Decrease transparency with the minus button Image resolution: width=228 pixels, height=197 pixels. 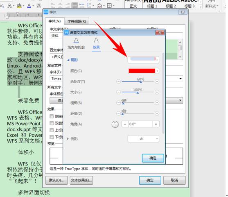click(119, 82)
